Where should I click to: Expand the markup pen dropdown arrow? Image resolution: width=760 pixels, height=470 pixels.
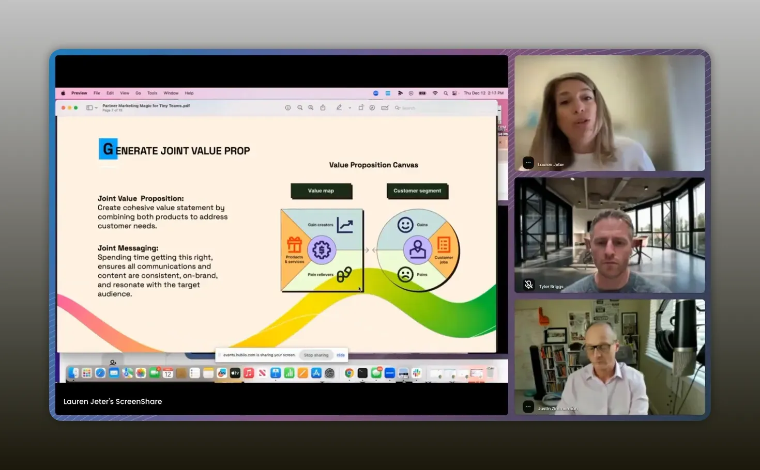[x=349, y=108]
